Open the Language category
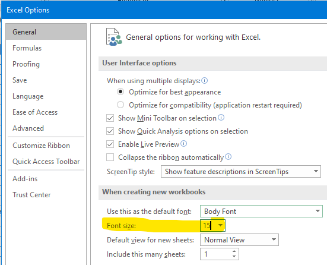Viewport: 327px width, 265px height. (x=46, y=96)
